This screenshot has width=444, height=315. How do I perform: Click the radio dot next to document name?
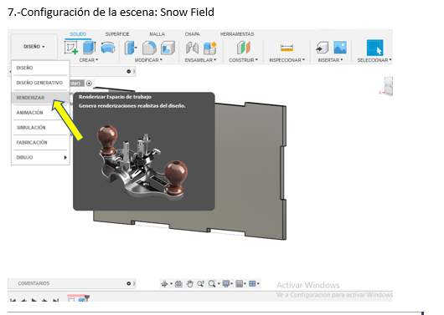(x=89, y=83)
